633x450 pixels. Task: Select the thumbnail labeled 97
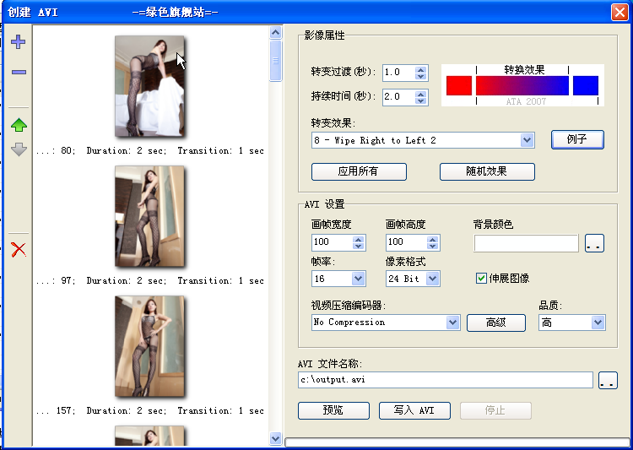click(x=149, y=216)
